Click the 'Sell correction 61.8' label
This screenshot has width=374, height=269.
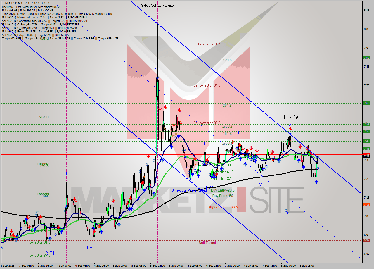[x=207, y=85]
